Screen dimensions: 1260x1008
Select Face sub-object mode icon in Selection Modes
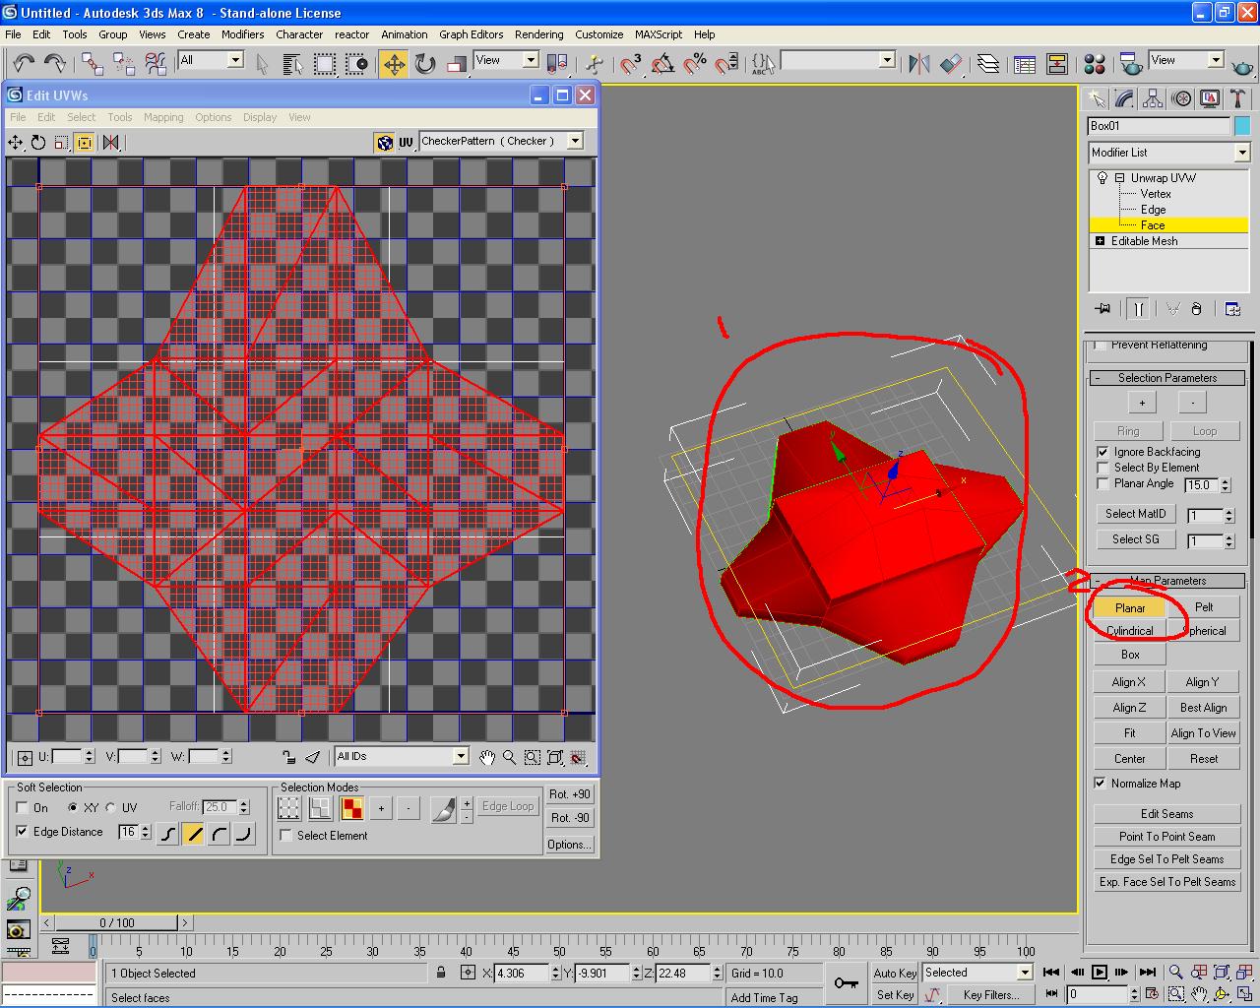click(x=351, y=808)
